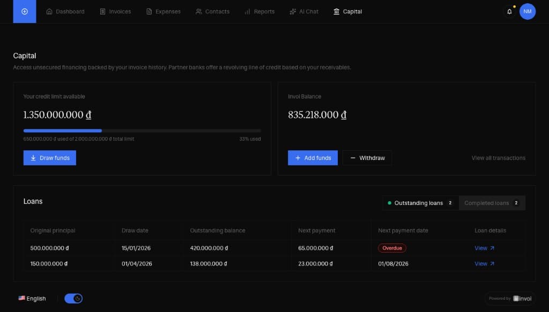Open the AI Chat page
This screenshot has height=312, width=549.
point(304,12)
